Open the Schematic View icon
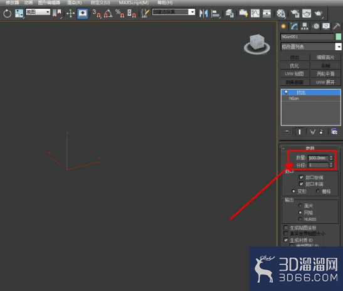This screenshot has height=291, width=343. click(266, 13)
